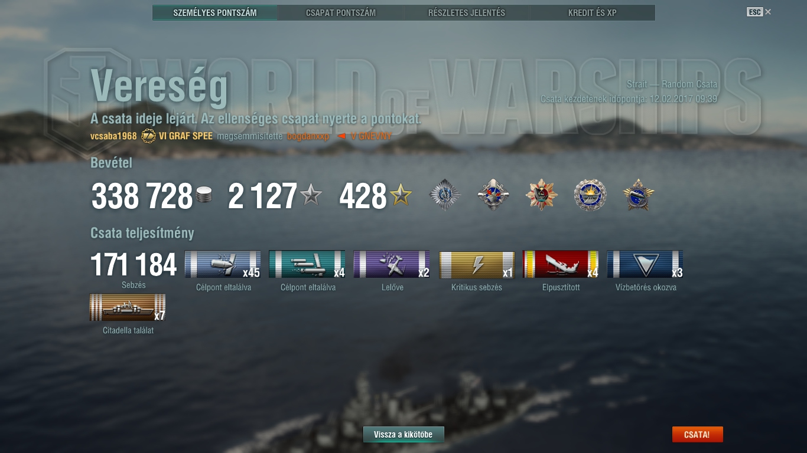The image size is (807, 453).
Task: Click the Vízbetörés okozva blue ribbon
Action: click(645, 264)
